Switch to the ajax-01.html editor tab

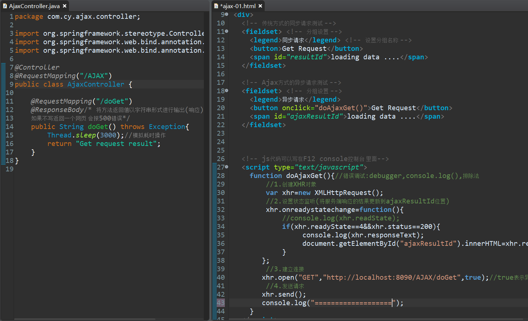238,6
